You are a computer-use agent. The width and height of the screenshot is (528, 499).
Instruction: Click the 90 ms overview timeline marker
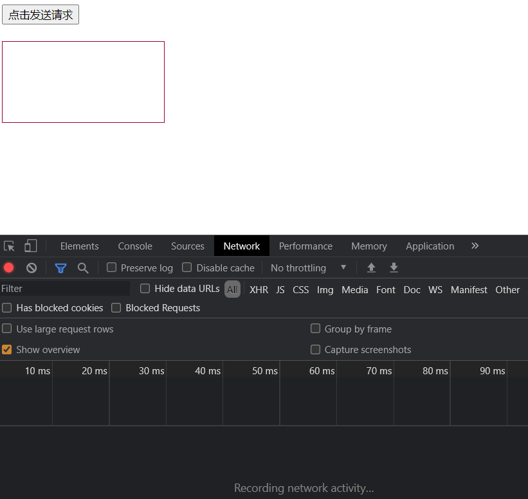(x=492, y=371)
